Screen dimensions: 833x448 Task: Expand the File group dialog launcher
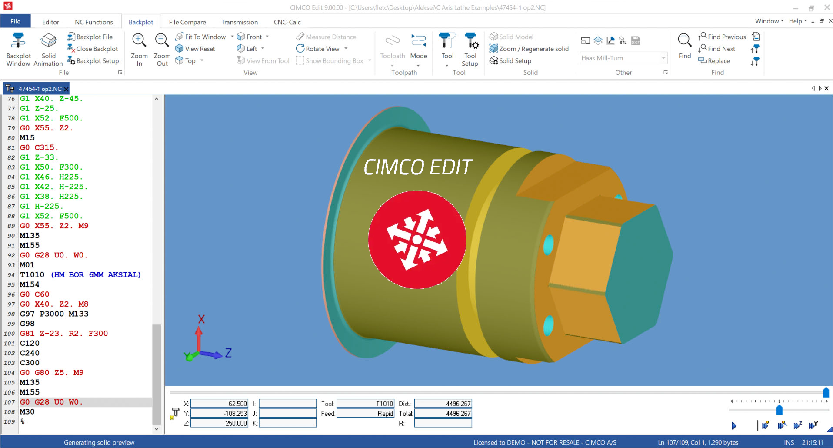click(120, 73)
